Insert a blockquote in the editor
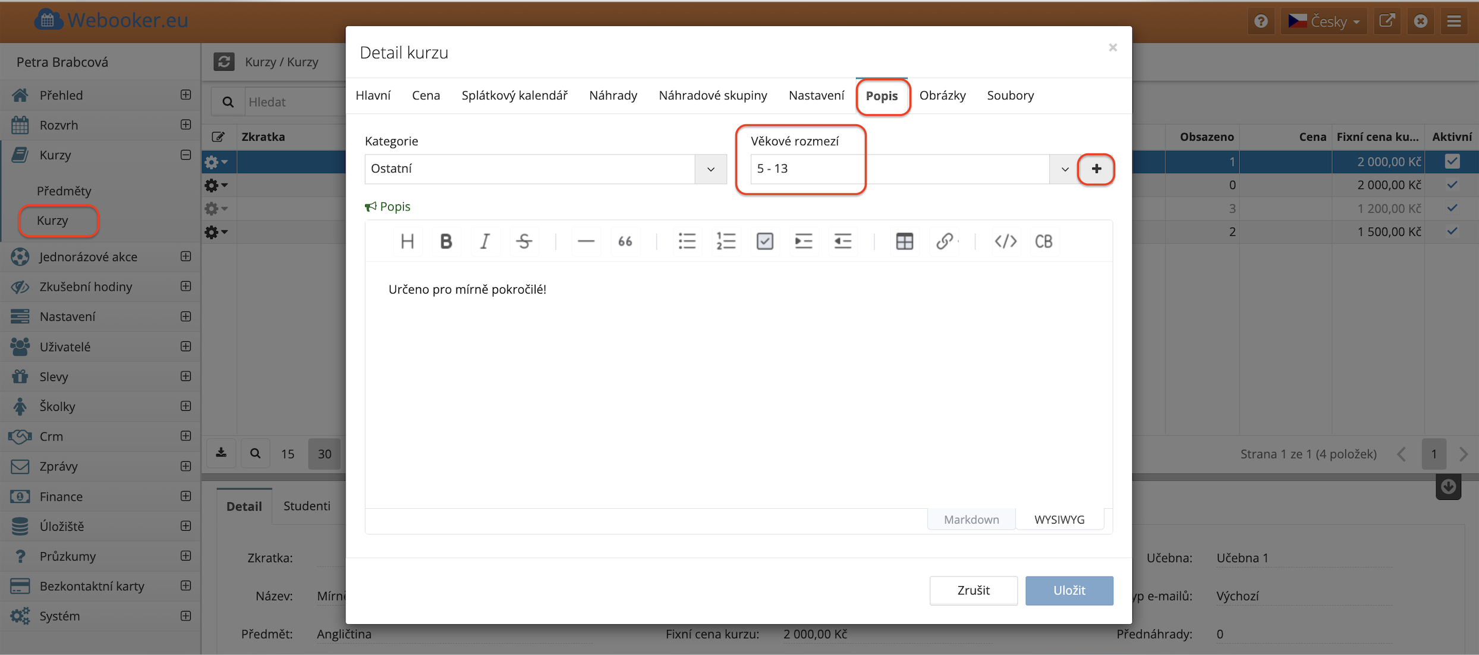Image resolution: width=1479 pixels, height=655 pixels. pos(625,241)
